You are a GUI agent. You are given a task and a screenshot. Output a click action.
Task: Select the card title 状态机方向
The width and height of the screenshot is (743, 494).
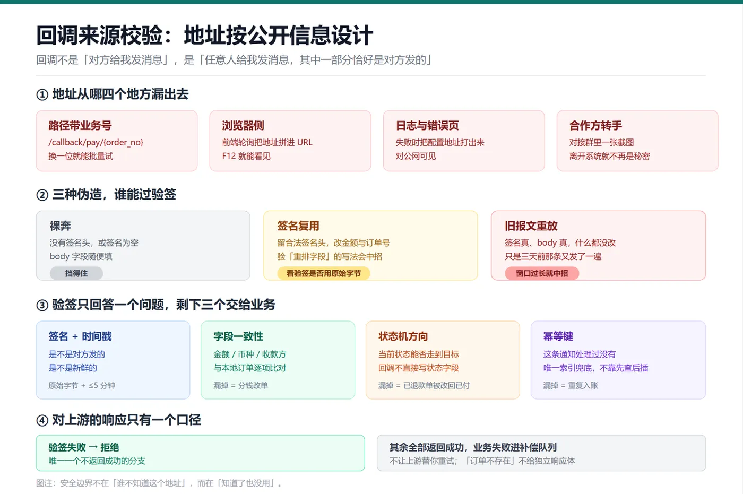click(x=403, y=336)
